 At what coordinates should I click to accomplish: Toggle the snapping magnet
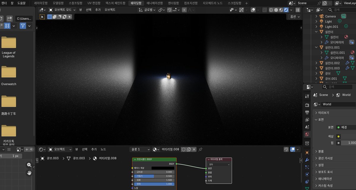169,10
